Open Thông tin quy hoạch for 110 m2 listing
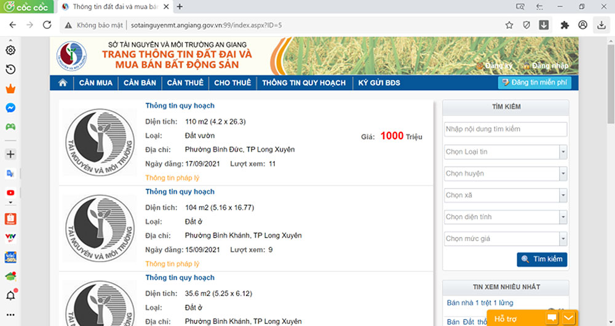The height and width of the screenshot is (326, 615). point(180,106)
